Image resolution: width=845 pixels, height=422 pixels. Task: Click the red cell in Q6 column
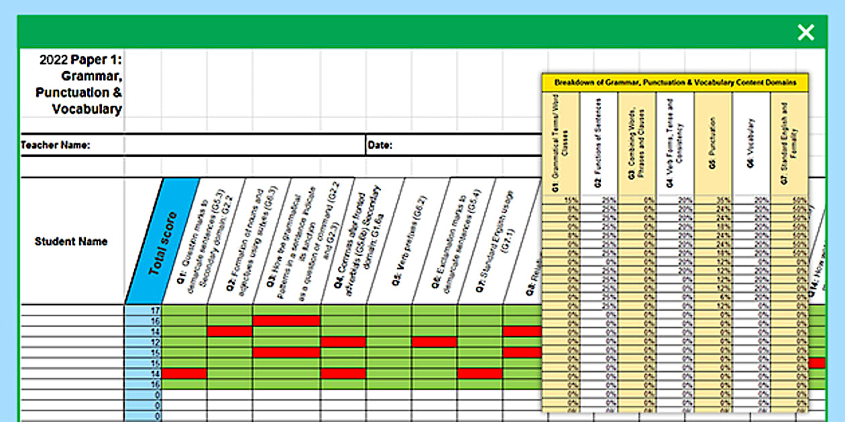click(434, 342)
